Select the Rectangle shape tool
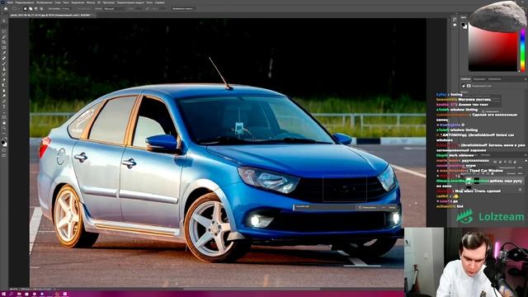 point(4,118)
